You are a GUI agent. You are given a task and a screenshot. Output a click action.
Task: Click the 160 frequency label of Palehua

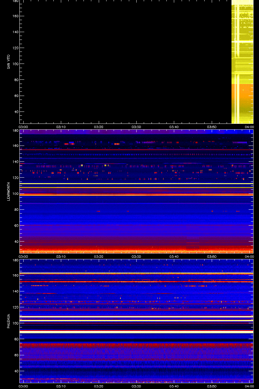pyautogui.click(x=15, y=276)
